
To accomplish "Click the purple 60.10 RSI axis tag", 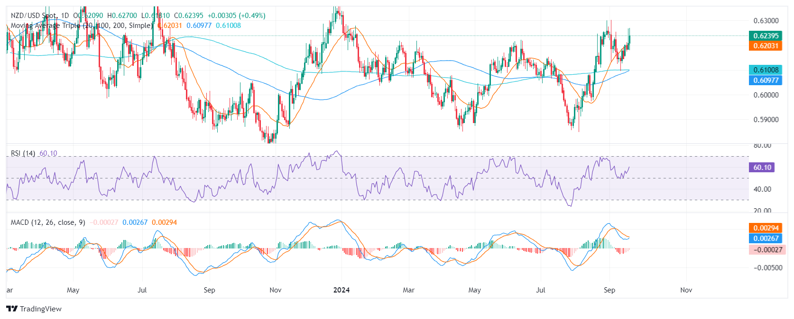I will click(x=762, y=168).
